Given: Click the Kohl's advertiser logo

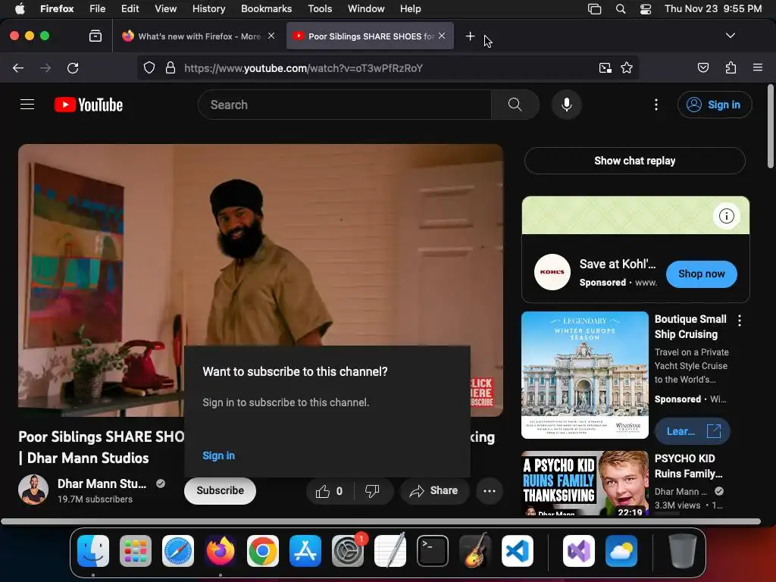Looking at the screenshot, I should pyautogui.click(x=552, y=272).
